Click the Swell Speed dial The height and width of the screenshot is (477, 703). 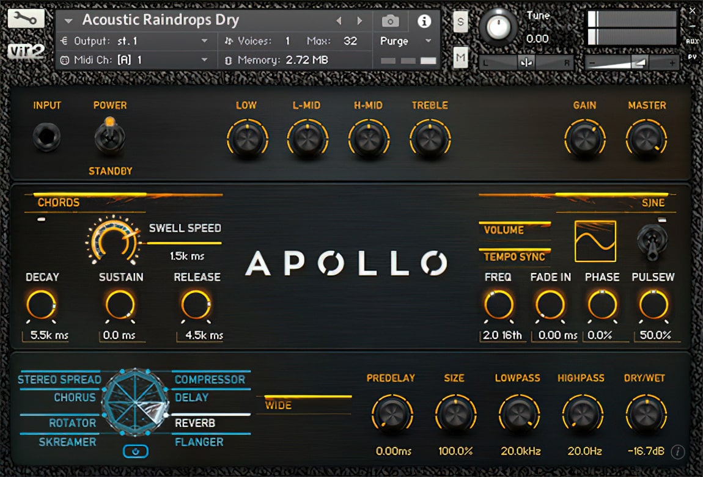pyautogui.click(x=114, y=241)
